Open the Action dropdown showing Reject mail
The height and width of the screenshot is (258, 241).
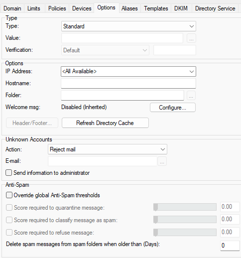click(108, 149)
